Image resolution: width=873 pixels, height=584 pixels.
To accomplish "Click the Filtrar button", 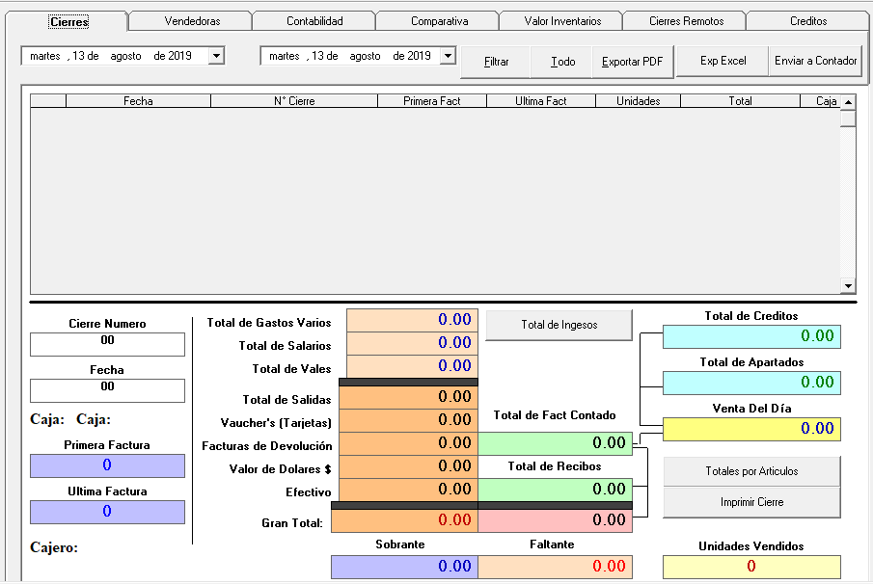I will click(496, 62).
